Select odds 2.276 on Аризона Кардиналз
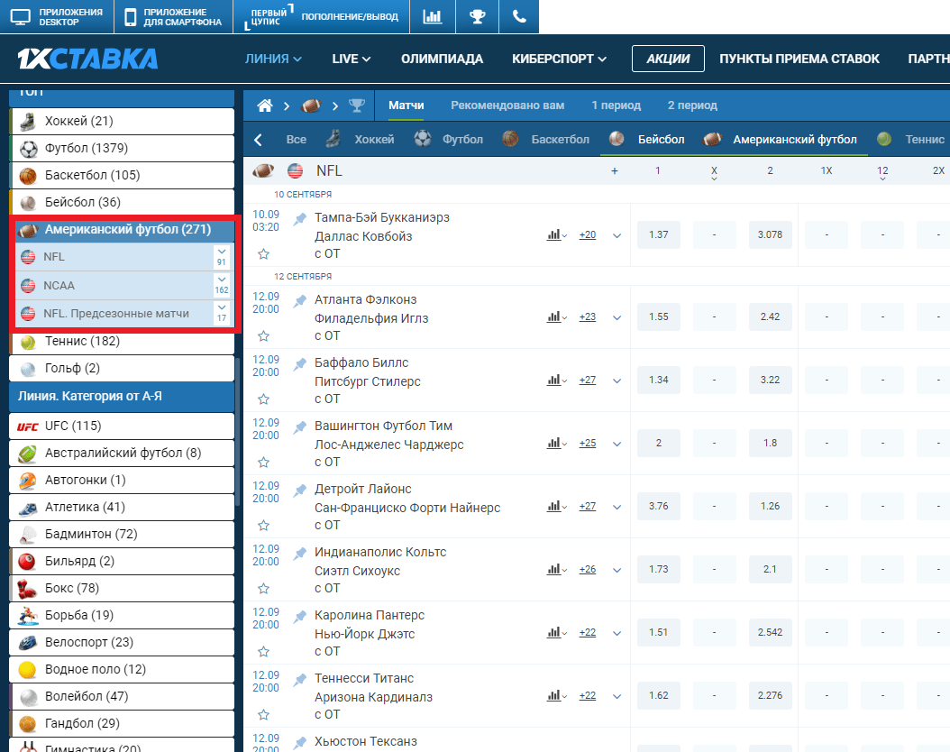 pos(770,695)
